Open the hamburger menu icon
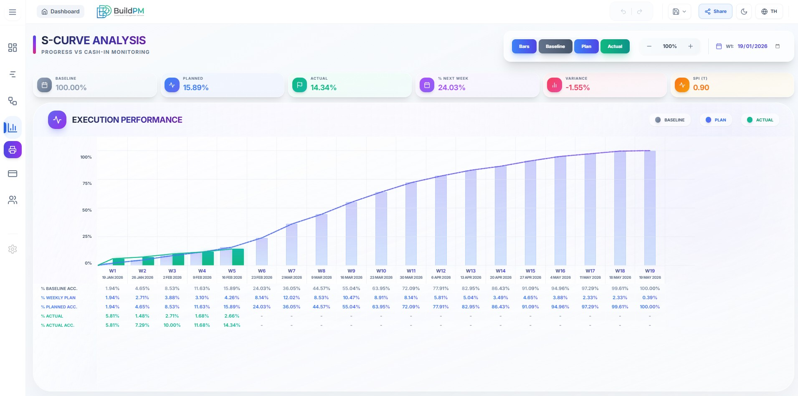798x396 pixels. coord(13,12)
